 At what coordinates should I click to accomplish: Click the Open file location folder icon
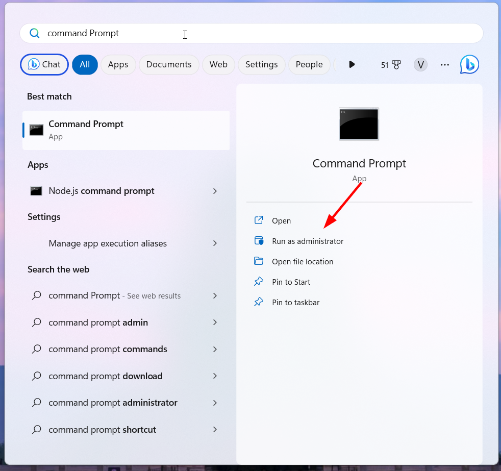(259, 261)
